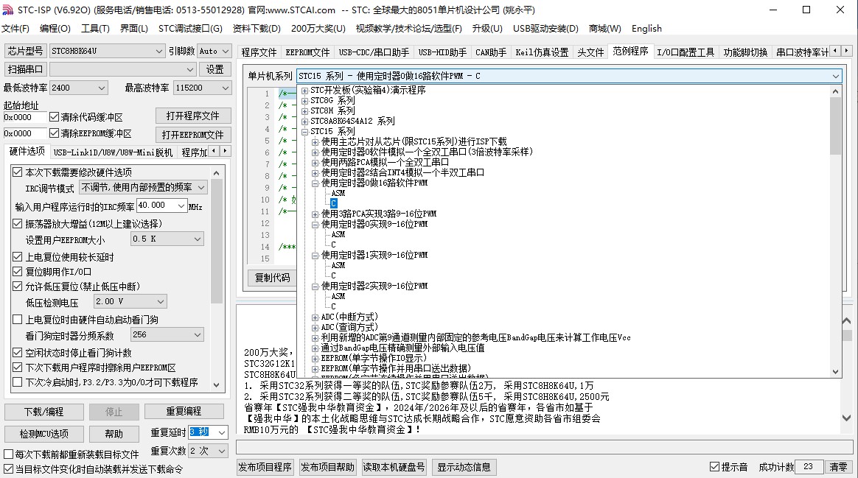Viewport: 858px width, 478px height.
Task: Expand ADC(中断方式) tree node
Action: [315, 317]
